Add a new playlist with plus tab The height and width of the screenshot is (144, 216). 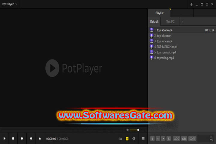click(x=183, y=22)
